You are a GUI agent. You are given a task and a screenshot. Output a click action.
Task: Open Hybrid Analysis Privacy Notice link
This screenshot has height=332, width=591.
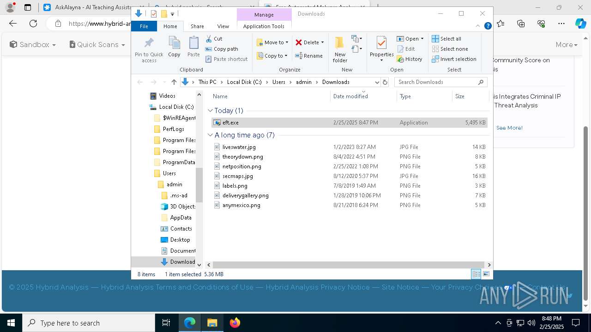[x=318, y=287]
